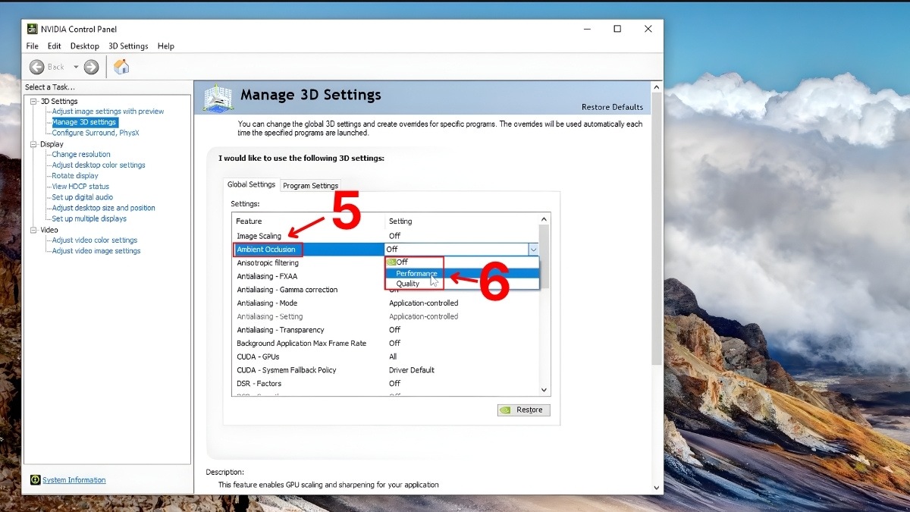The image size is (910, 512).
Task: Click the Manage 3D Settings header icon
Action: 218,98
